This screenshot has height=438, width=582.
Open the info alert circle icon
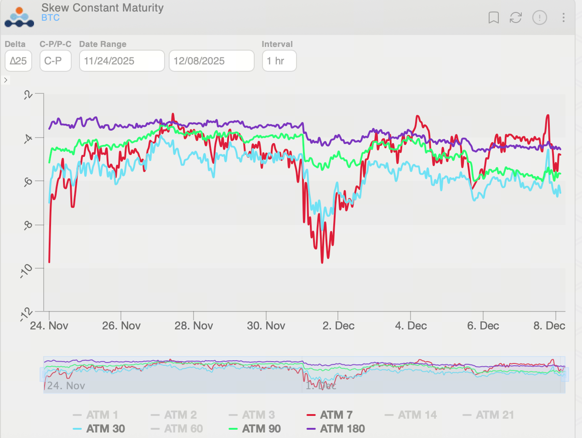pos(539,18)
